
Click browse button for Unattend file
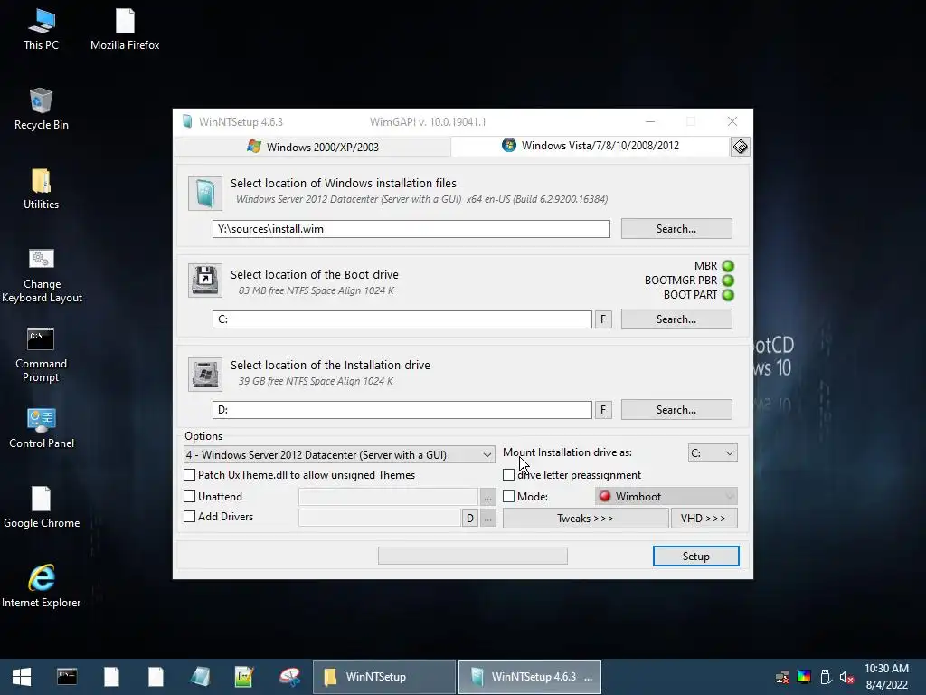pos(487,497)
